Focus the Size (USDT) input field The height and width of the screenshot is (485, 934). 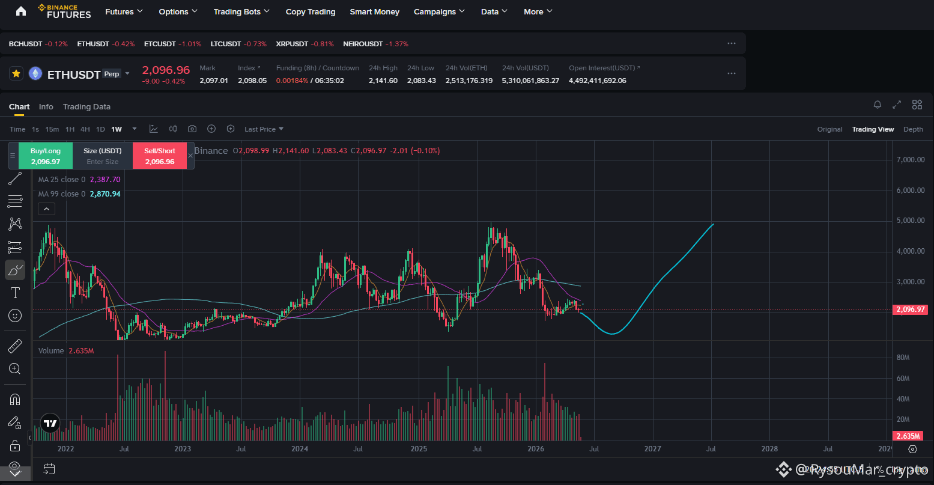click(103, 156)
